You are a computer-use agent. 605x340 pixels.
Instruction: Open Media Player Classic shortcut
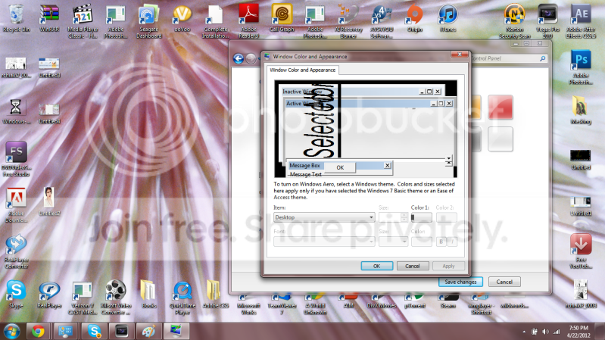pyautogui.click(x=83, y=22)
